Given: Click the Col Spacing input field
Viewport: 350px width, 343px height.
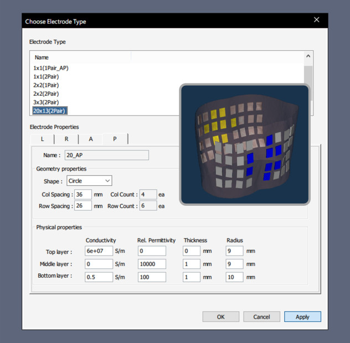Looking at the screenshot, I should pos(83,195).
